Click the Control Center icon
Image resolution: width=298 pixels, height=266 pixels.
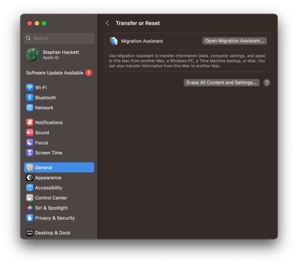click(x=29, y=198)
